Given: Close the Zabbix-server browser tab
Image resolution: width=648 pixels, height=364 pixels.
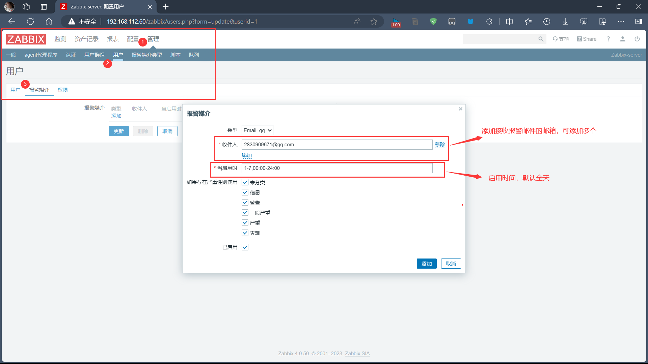Looking at the screenshot, I should 150,7.
